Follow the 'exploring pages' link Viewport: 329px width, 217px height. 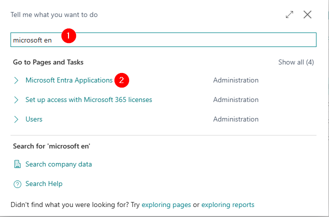point(166,204)
